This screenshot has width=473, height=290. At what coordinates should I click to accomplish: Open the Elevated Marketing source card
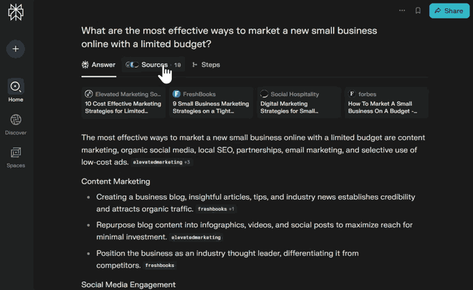click(x=123, y=102)
